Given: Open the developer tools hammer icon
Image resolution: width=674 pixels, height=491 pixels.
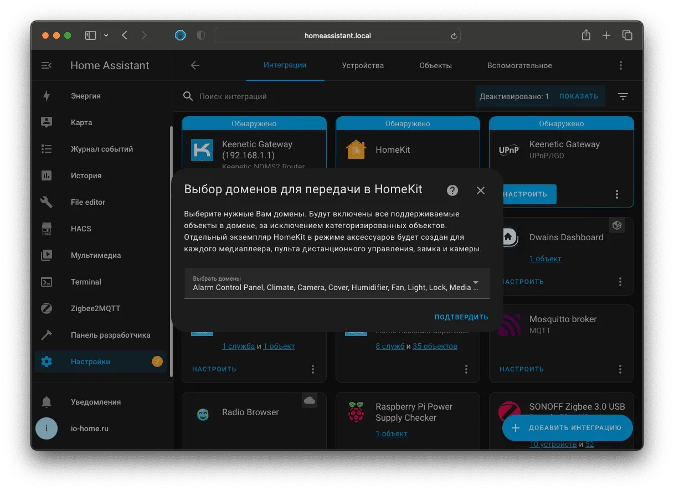Looking at the screenshot, I should pyautogui.click(x=47, y=335).
